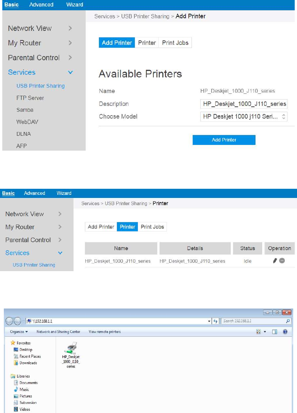Viewport: 297px width, 413px height.
Task: Open the Print Jobs tab on the Printer list page
Action: click(152, 227)
